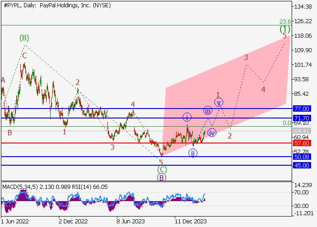Select the 70.00 RSI level label
The image size is (317, 227).
[301, 192]
